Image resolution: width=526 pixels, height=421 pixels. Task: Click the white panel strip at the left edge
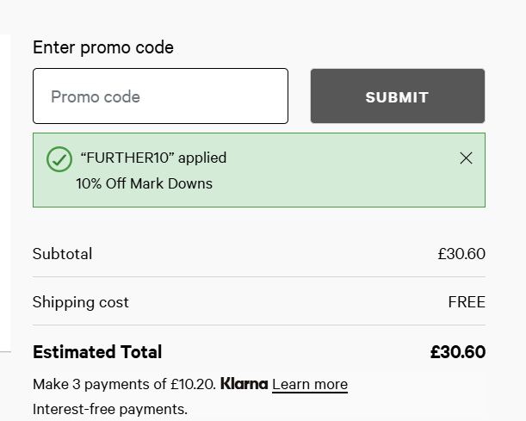click(x=4, y=189)
